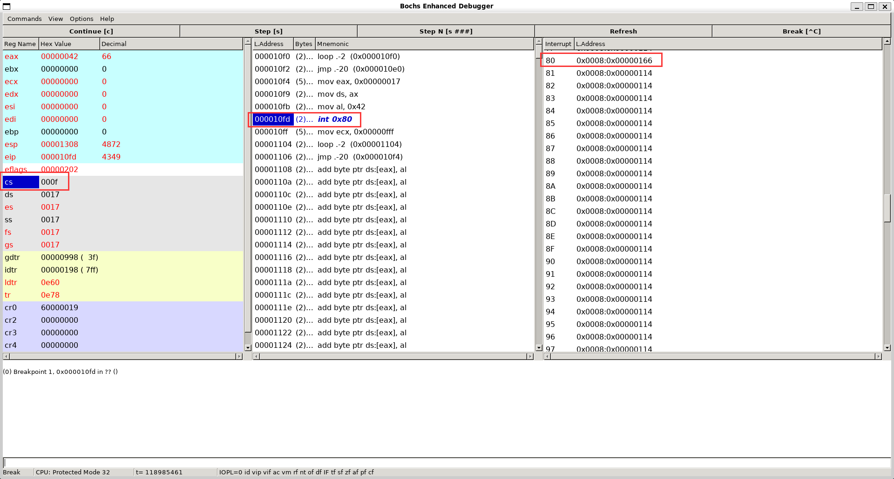Screen dimensions: 894x479
Task: Click the register pane scroll-up arrow
Action: click(248, 41)
